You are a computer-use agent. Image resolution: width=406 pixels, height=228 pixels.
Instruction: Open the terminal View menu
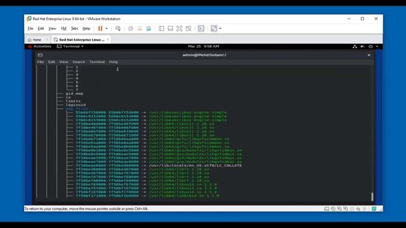coord(63,62)
